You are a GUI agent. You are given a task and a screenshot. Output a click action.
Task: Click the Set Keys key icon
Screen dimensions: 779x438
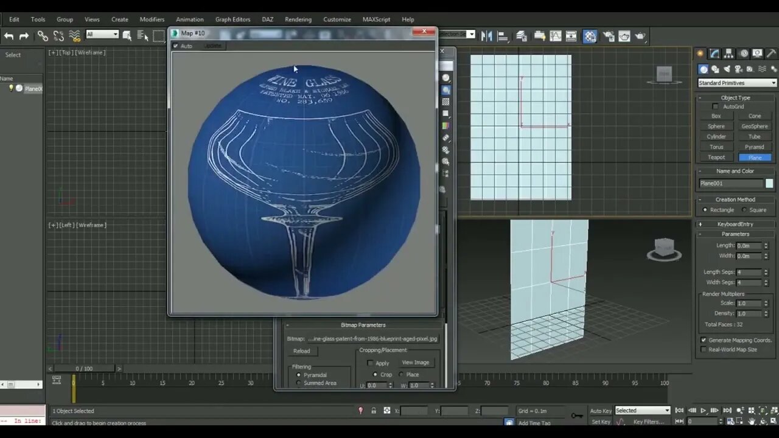tap(576, 415)
